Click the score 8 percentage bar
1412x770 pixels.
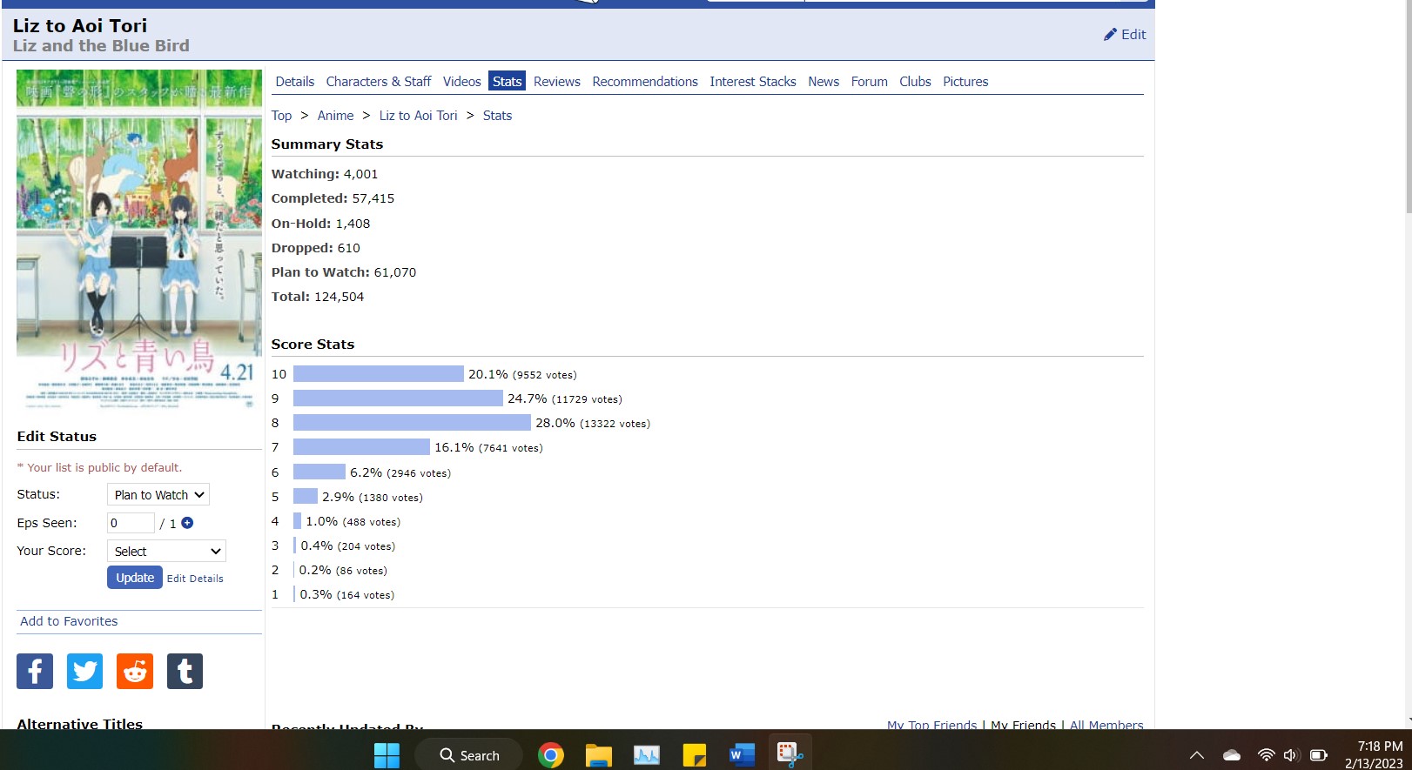coord(412,423)
